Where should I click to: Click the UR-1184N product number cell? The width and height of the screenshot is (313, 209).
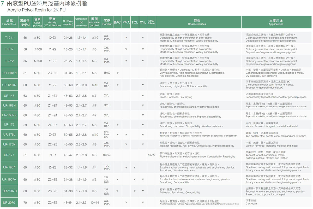(9, 73)
